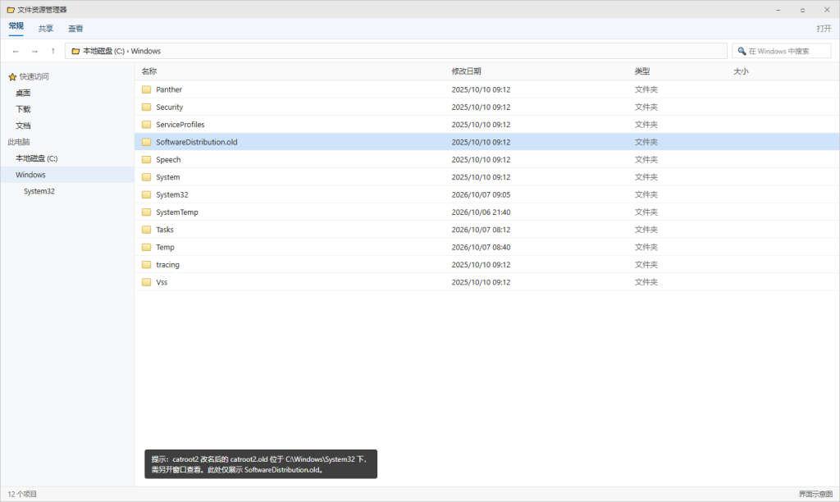840x502 pixels.
Task: Sort by the 类型 column header
Action: tap(642, 71)
